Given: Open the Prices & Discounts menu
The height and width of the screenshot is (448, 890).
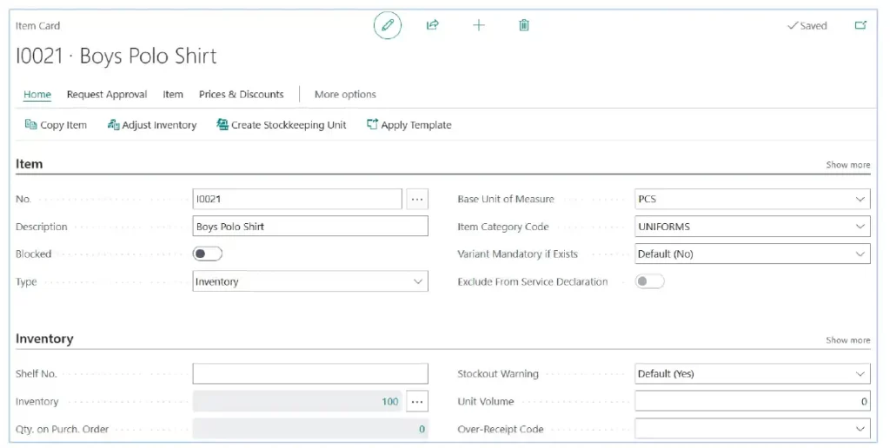Looking at the screenshot, I should click(x=242, y=95).
